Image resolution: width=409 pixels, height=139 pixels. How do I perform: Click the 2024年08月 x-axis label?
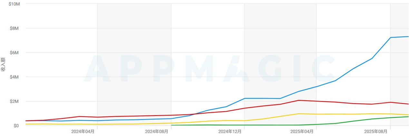(157, 132)
